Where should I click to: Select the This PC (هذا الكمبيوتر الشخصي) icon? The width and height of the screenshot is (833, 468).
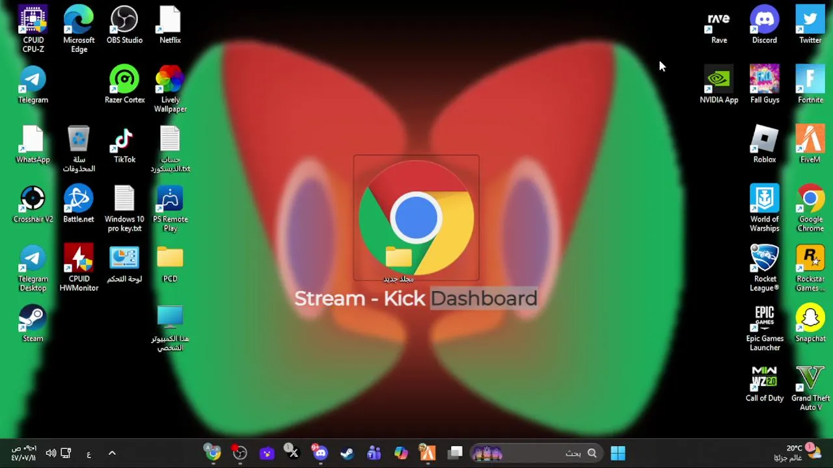[170, 328]
